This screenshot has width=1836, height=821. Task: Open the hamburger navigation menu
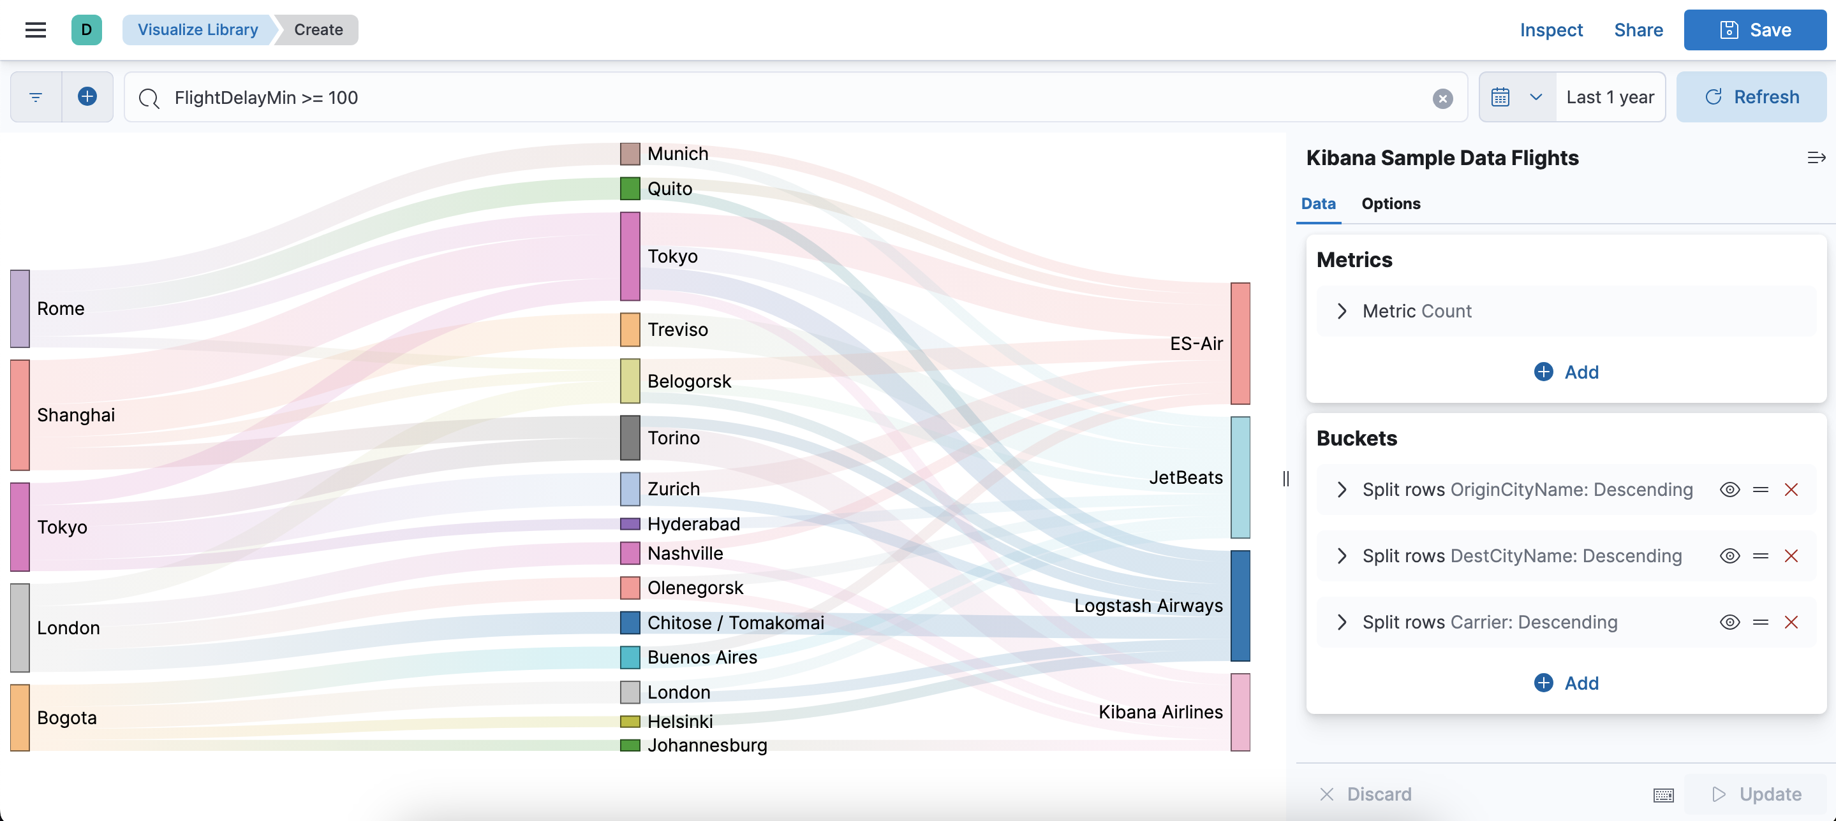(x=35, y=30)
